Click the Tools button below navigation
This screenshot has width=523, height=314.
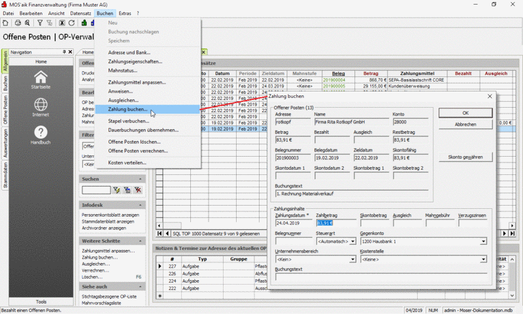point(41,302)
